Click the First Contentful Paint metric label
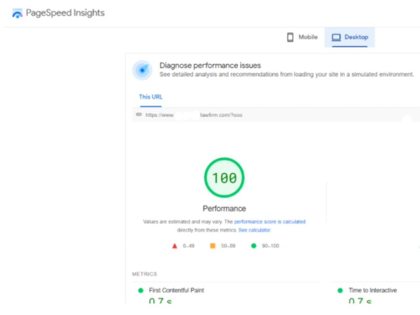This screenshot has width=420, height=315. [x=176, y=290]
